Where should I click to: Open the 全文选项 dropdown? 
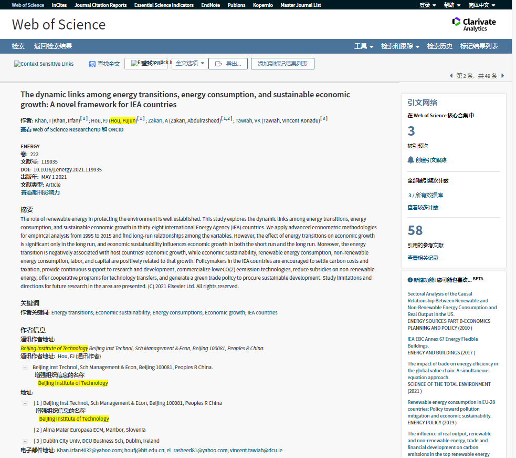pyautogui.click(x=189, y=64)
